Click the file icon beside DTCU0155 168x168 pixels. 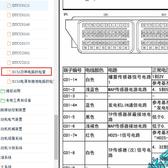tap(9, 43)
